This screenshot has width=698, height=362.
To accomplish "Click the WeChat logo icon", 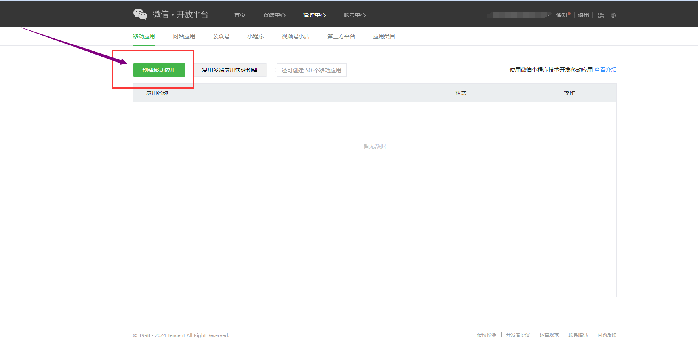I will tap(140, 14).
